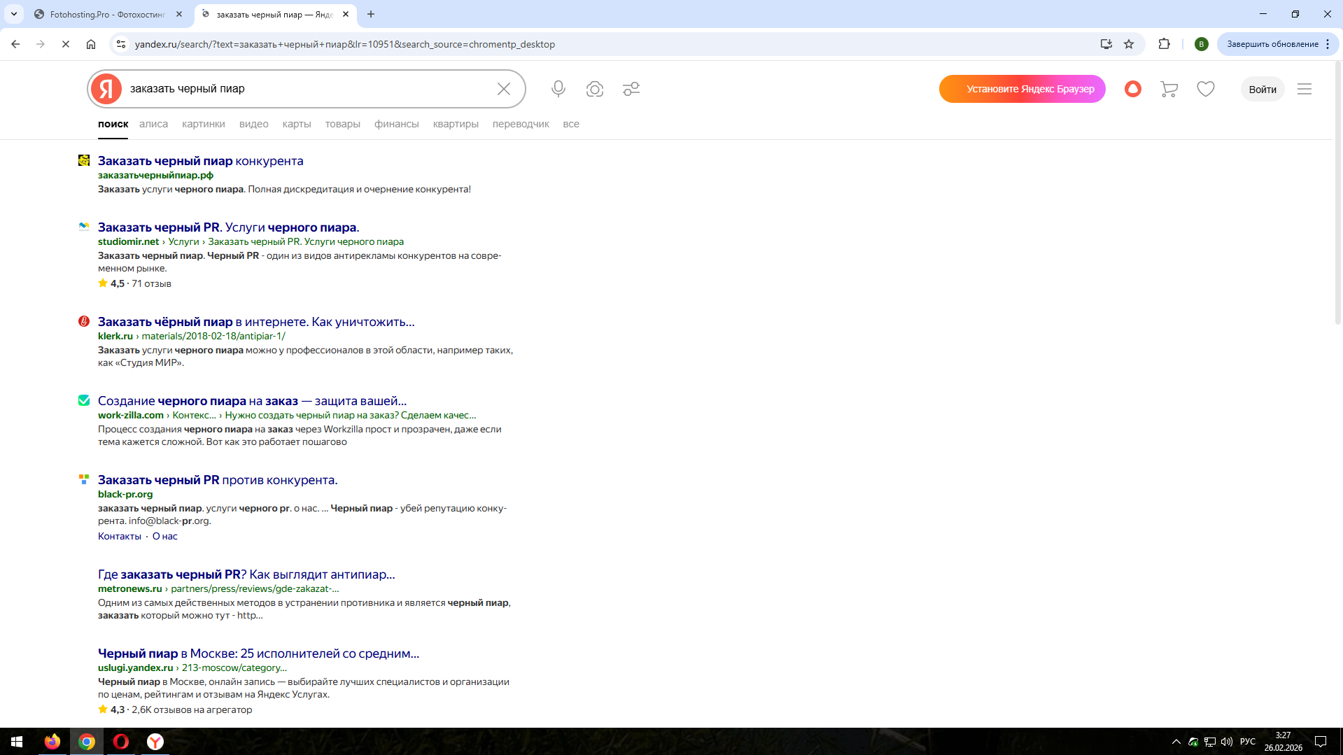Screen dimensions: 1343x755
Task: Open the tab search dropdown
Action: point(14,14)
